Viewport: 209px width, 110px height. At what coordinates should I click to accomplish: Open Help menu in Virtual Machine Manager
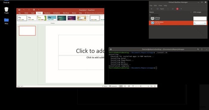pyautogui.click(x=165, y=6)
